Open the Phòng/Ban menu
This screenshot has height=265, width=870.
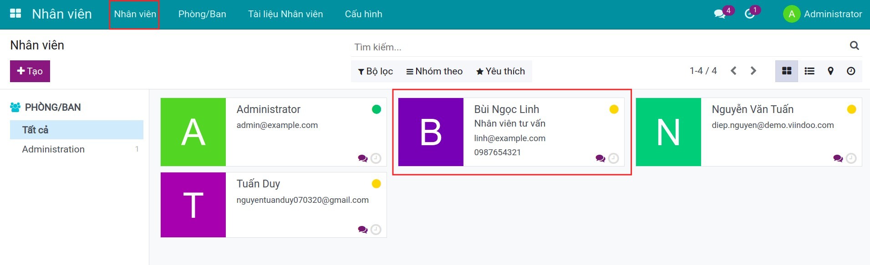[x=202, y=14]
